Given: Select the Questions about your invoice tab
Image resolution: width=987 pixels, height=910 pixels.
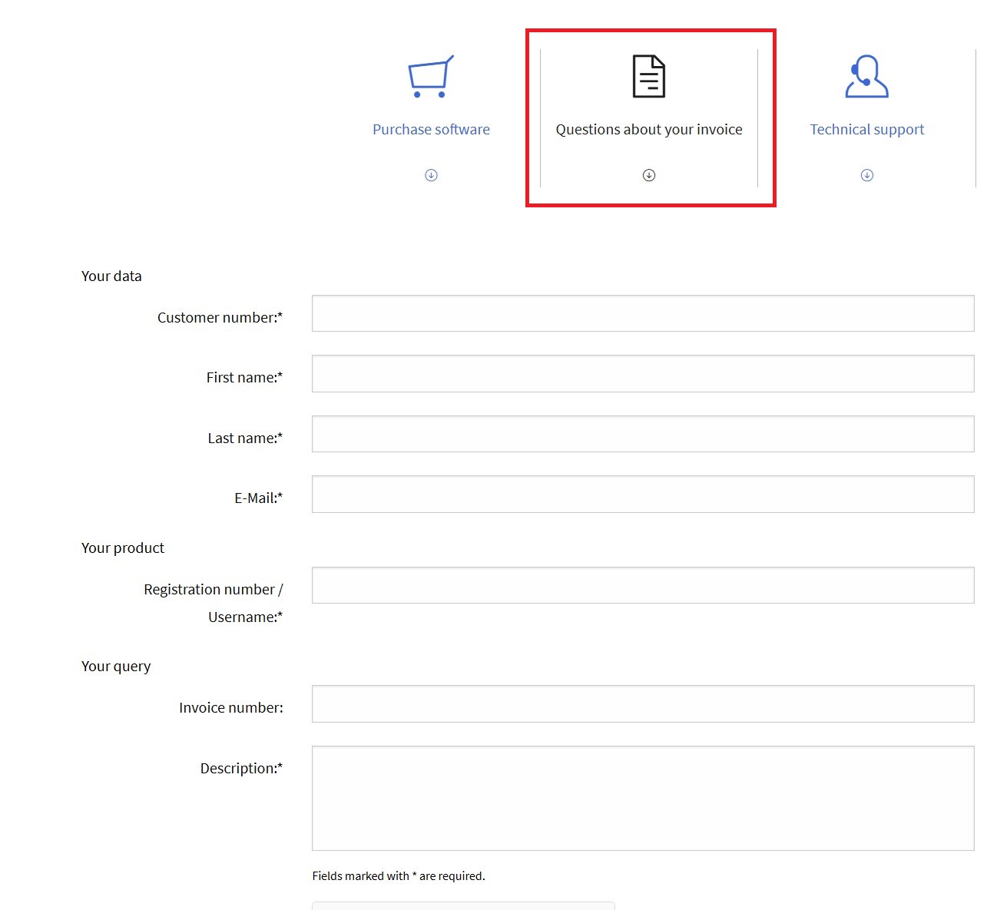Looking at the screenshot, I should (649, 130).
